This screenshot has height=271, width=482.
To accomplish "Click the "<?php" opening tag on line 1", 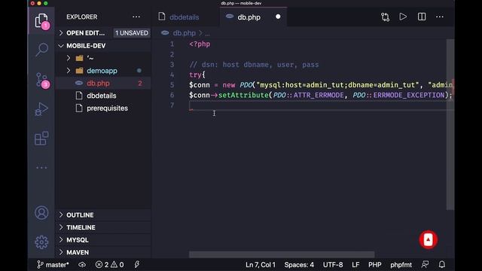I will 200,44.
